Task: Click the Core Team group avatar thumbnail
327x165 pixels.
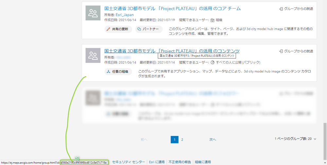Action: pos(93,13)
